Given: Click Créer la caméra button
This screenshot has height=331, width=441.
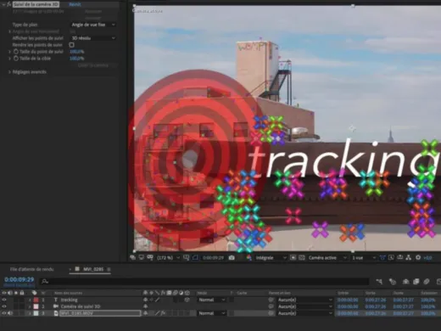Looking at the screenshot, I should pos(93,65).
